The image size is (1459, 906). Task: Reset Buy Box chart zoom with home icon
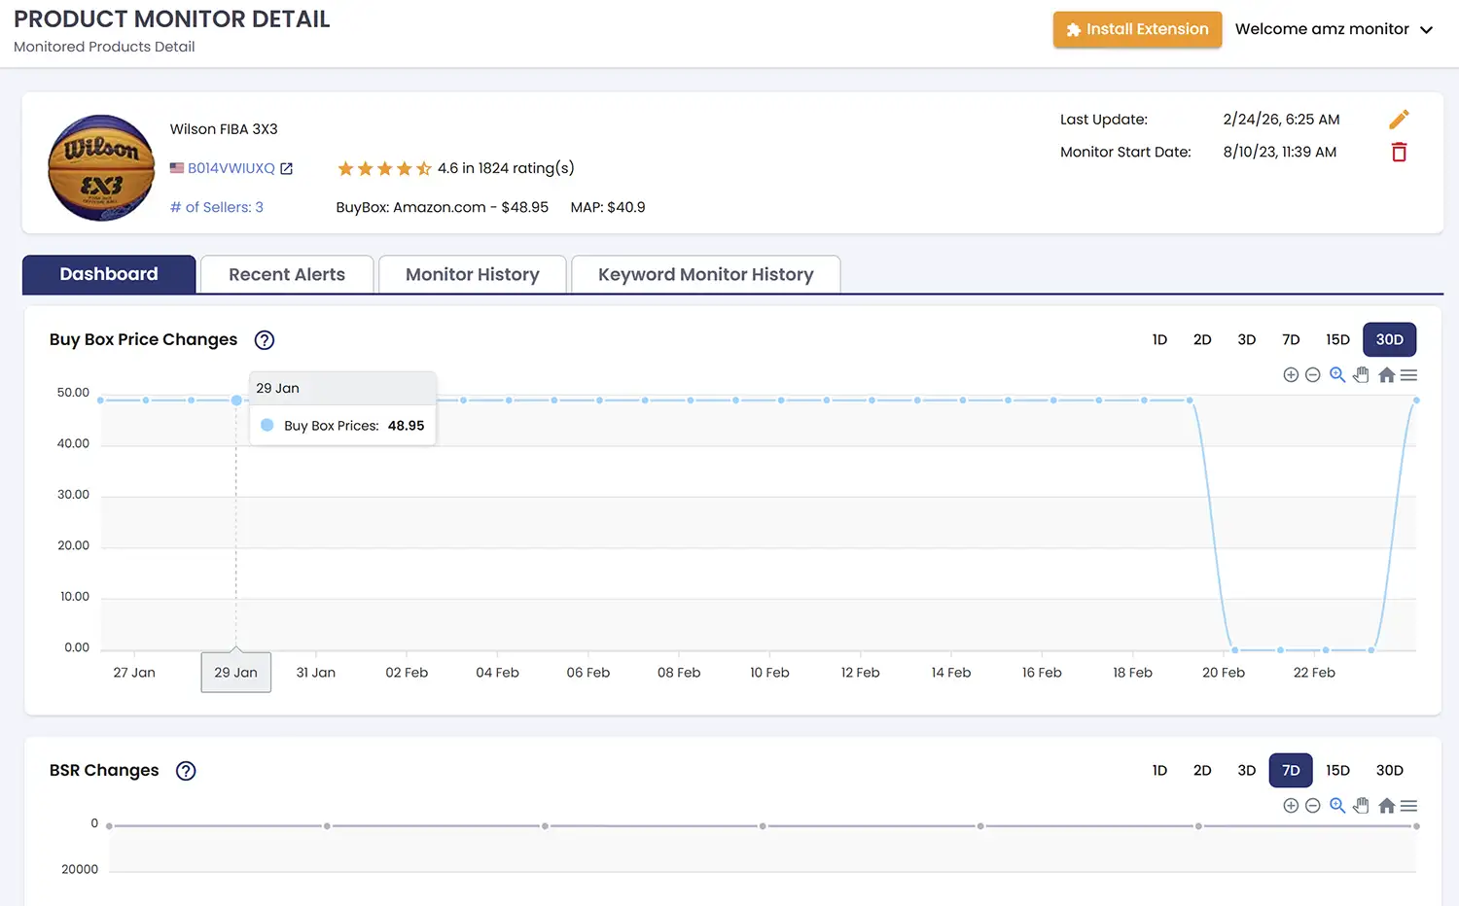[1386, 375]
